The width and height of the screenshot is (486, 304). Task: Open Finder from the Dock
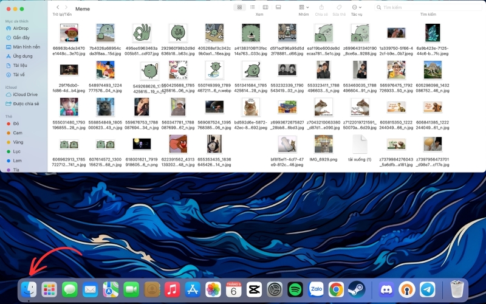tap(29, 290)
